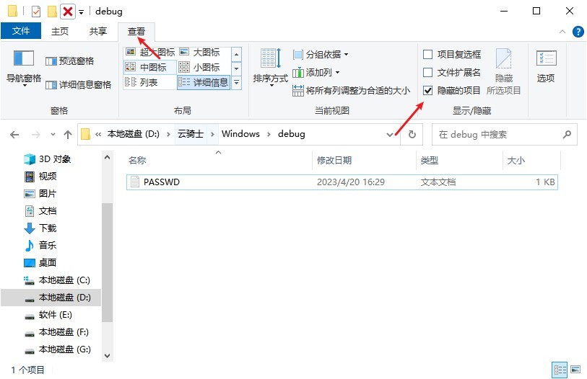Open 软件 (E:) drive
The height and width of the screenshot is (379, 587).
[48, 315]
